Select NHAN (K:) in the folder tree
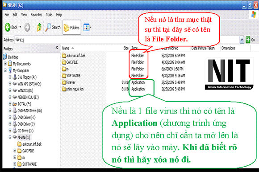 coord(24,137)
